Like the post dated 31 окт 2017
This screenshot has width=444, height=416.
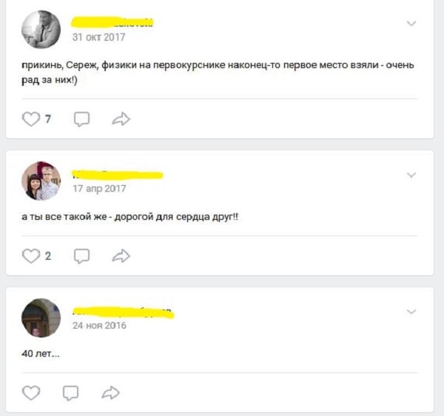31,119
